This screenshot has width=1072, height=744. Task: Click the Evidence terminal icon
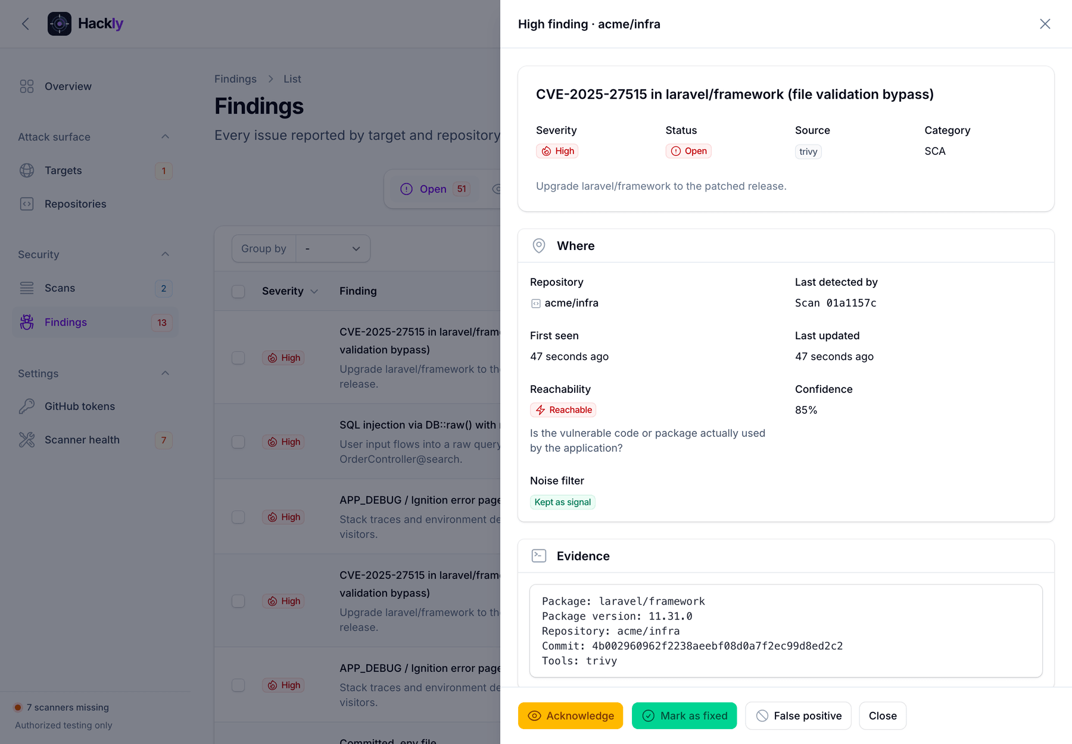(539, 556)
